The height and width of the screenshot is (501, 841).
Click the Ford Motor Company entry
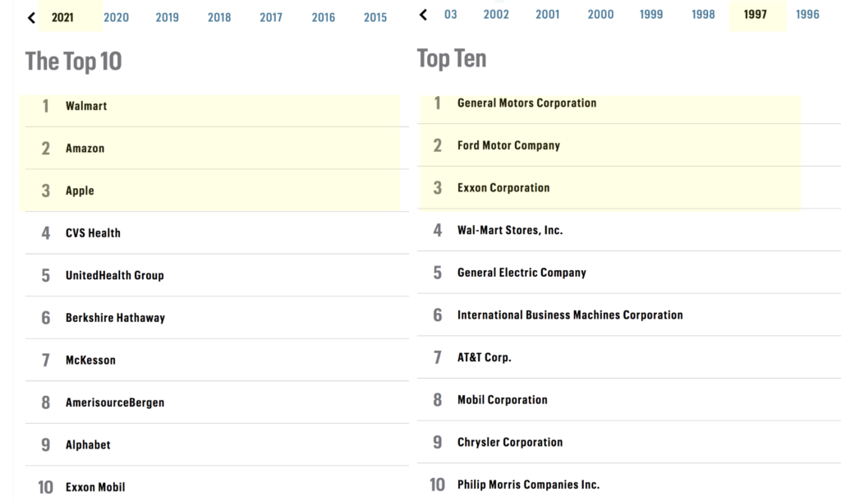508,145
